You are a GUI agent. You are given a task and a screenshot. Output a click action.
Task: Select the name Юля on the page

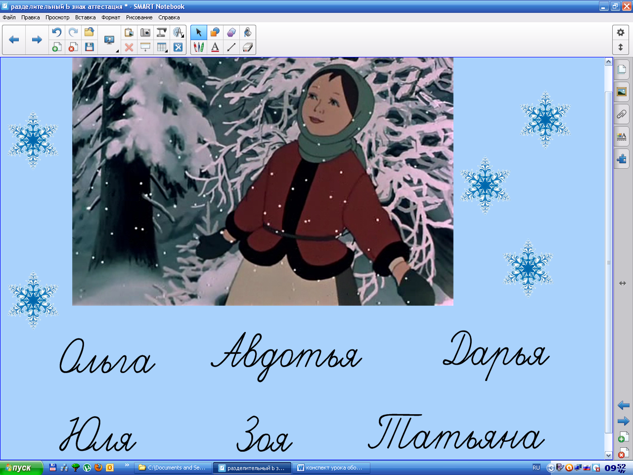coord(97,434)
